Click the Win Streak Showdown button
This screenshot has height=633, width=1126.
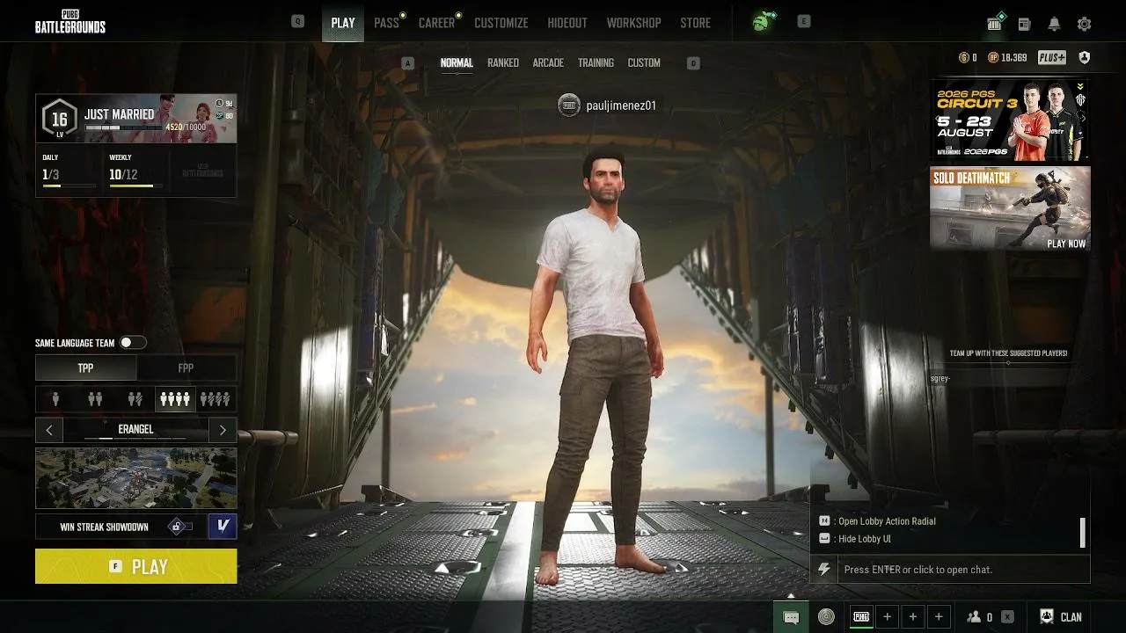(120, 527)
